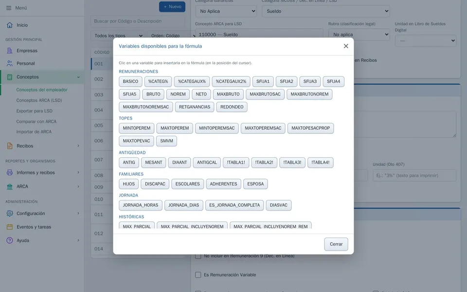
Task: Insert the ESPOSA variable
Action: point(255,184)
